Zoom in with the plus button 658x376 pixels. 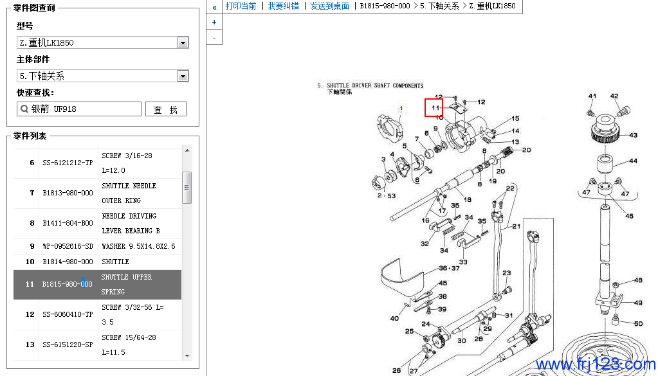214,22
